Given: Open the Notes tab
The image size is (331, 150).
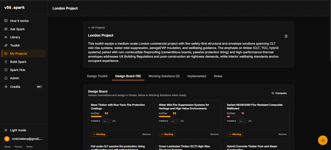Looking at the screenshot, I should click(218, 76).
